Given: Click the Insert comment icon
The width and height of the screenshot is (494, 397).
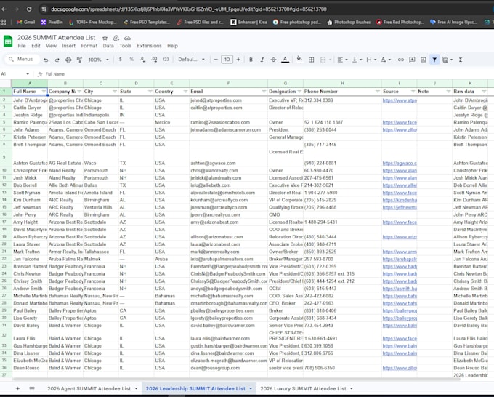Looking at the screenshot, I should pyautogui.click(x=412, y=60).
